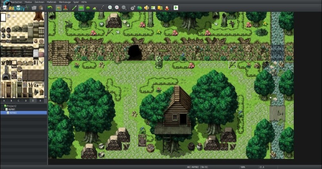The width and height of the screenshot is (322, 169).
Task: Open the Database gears icon
Action: 133,8
